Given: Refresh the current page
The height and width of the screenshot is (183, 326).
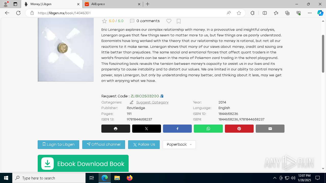Looking at the screenshot, I should [18, 13].
